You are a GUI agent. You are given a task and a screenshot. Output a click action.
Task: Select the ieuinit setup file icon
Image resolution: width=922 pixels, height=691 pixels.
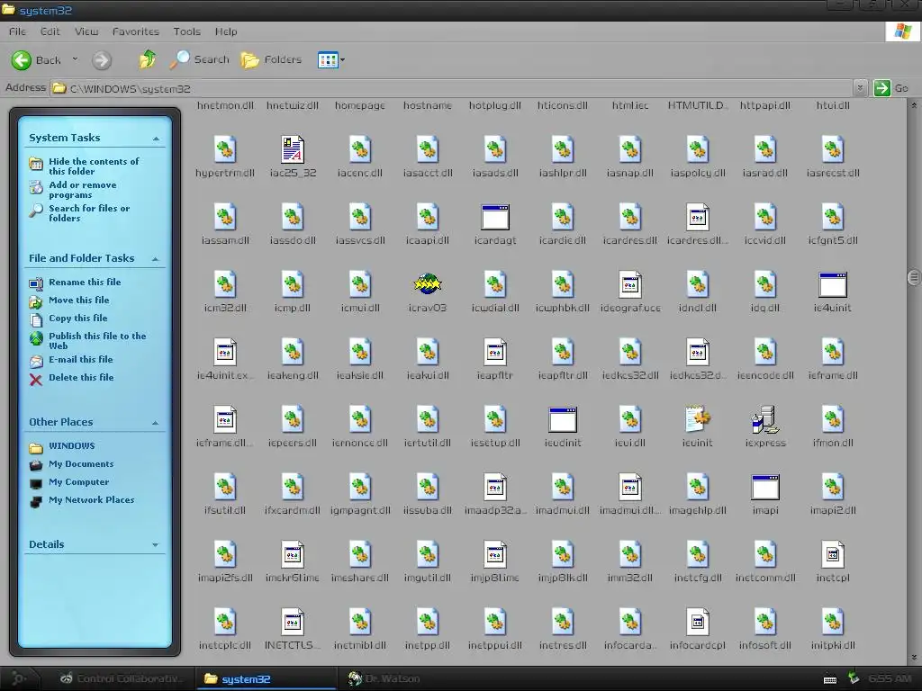pos(698,419)
